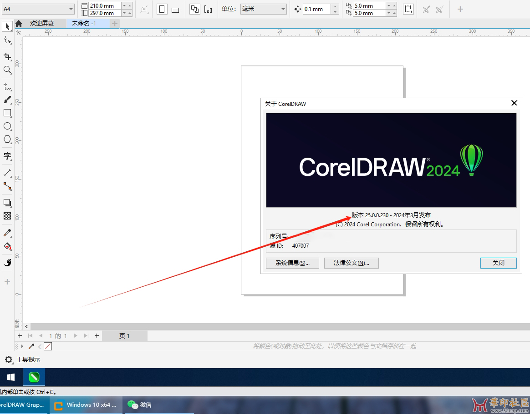Go to Home welcome icon tab
The width and height of the screenshot is (530, 414).
[x=19, y=23]
